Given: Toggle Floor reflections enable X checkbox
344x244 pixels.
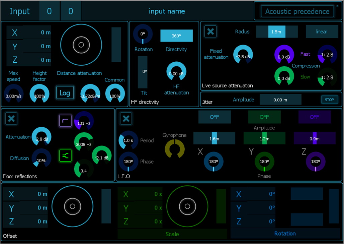Looking at the screenshot, I should tap(11, 118).
